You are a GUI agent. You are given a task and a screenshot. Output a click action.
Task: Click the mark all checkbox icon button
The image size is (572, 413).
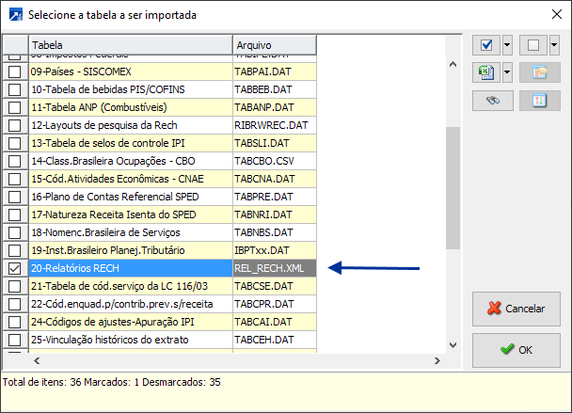coord(486,44)
